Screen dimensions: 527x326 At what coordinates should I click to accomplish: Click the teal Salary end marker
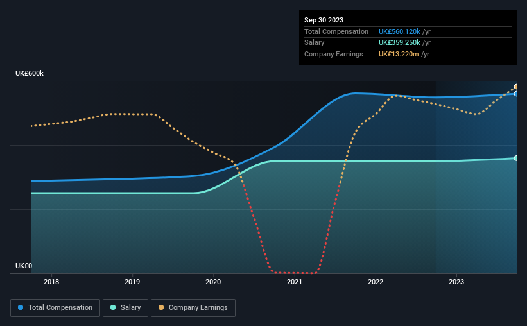click(x=516, y=158)
